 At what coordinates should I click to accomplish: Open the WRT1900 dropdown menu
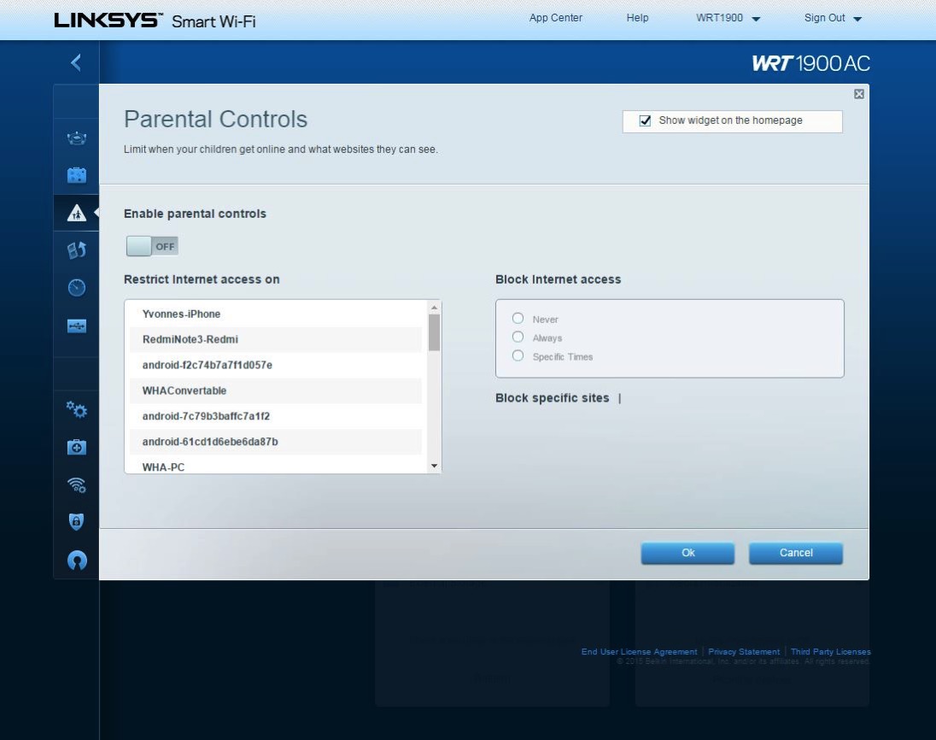tap(728, 18)
